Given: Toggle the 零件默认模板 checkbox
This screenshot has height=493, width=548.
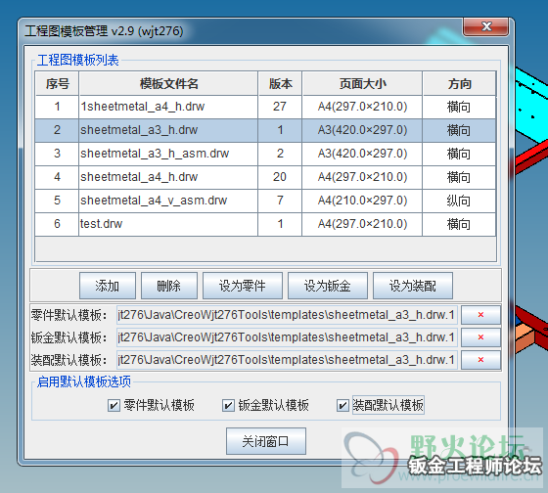Looking at the screenshot, I should click(114, 405).
